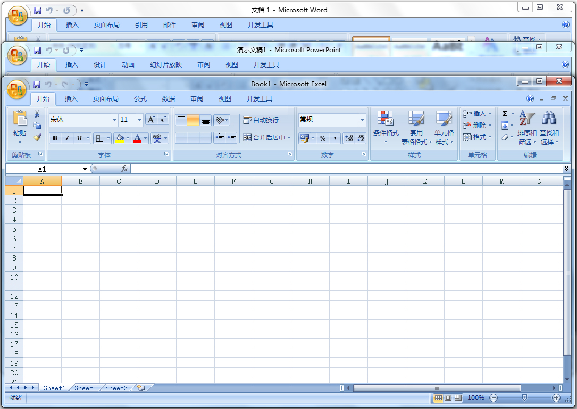This screenshot has height=409, width=577.
Task: Open 条件格式 conditional formatting
Action: coord(386,127)
